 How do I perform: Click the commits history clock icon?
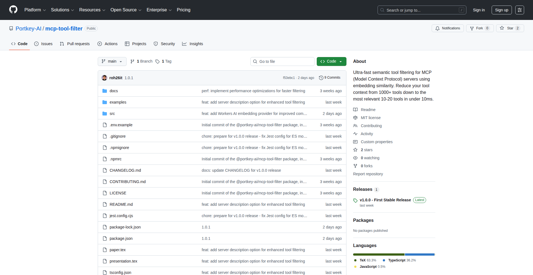pyautogui.click(x=321, y=78)
